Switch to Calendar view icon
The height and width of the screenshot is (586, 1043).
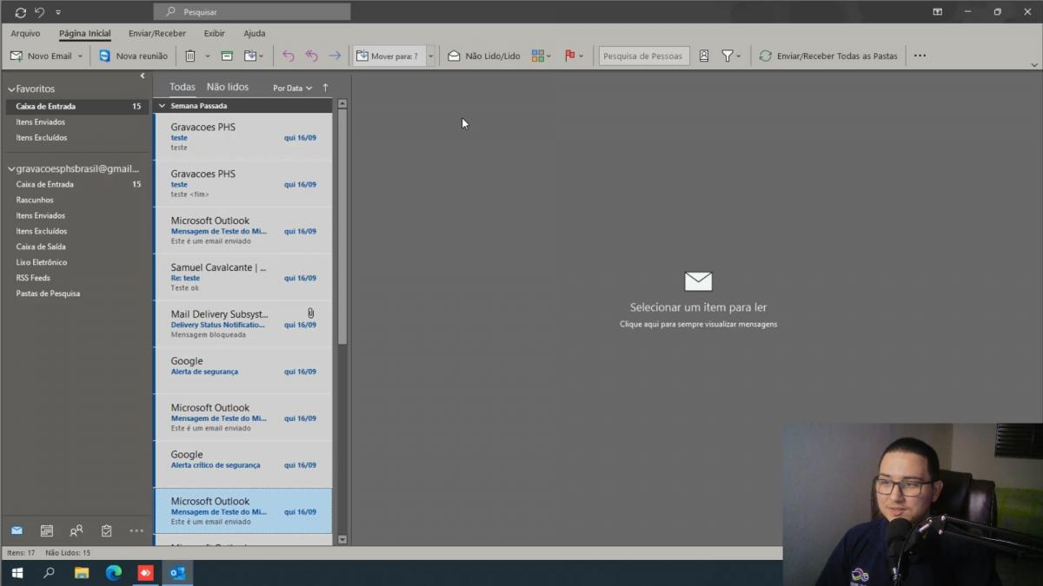point(47,530)
